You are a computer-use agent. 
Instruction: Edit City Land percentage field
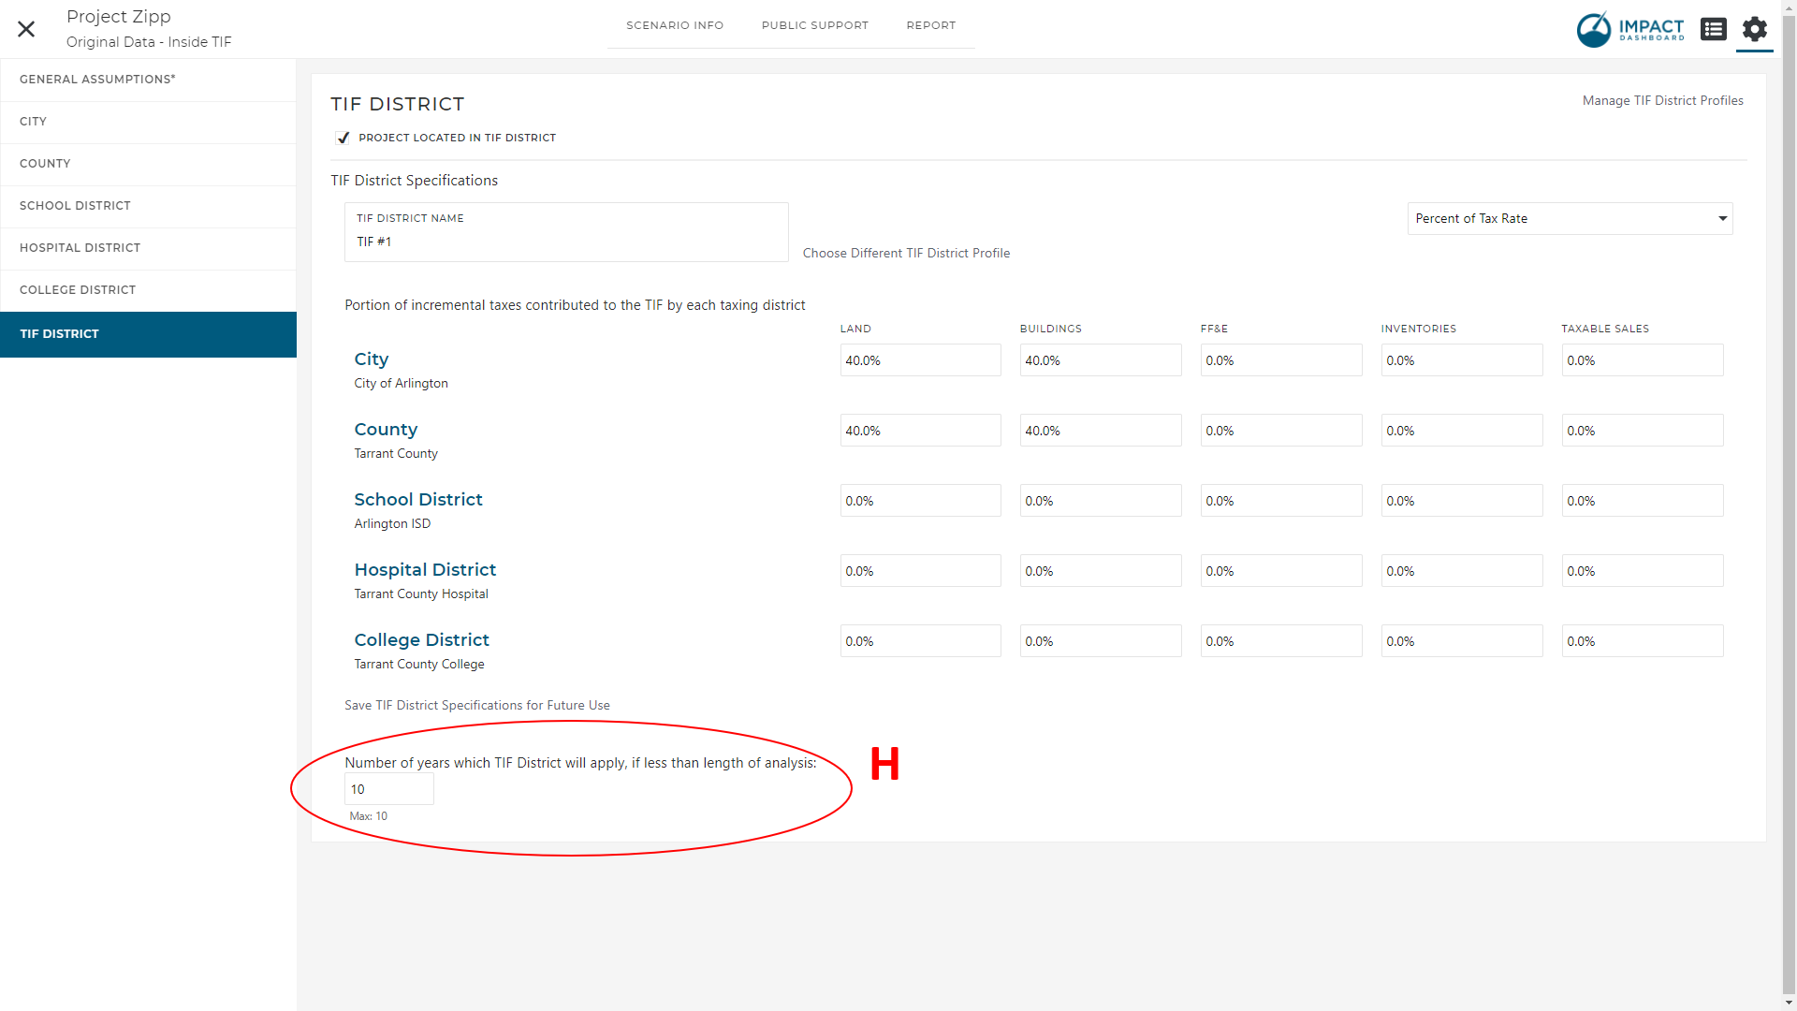pos(919,360)
